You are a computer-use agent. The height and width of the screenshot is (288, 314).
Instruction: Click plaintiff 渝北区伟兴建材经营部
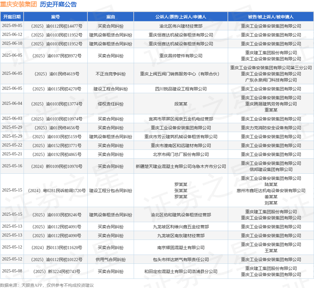pos(181,26)
